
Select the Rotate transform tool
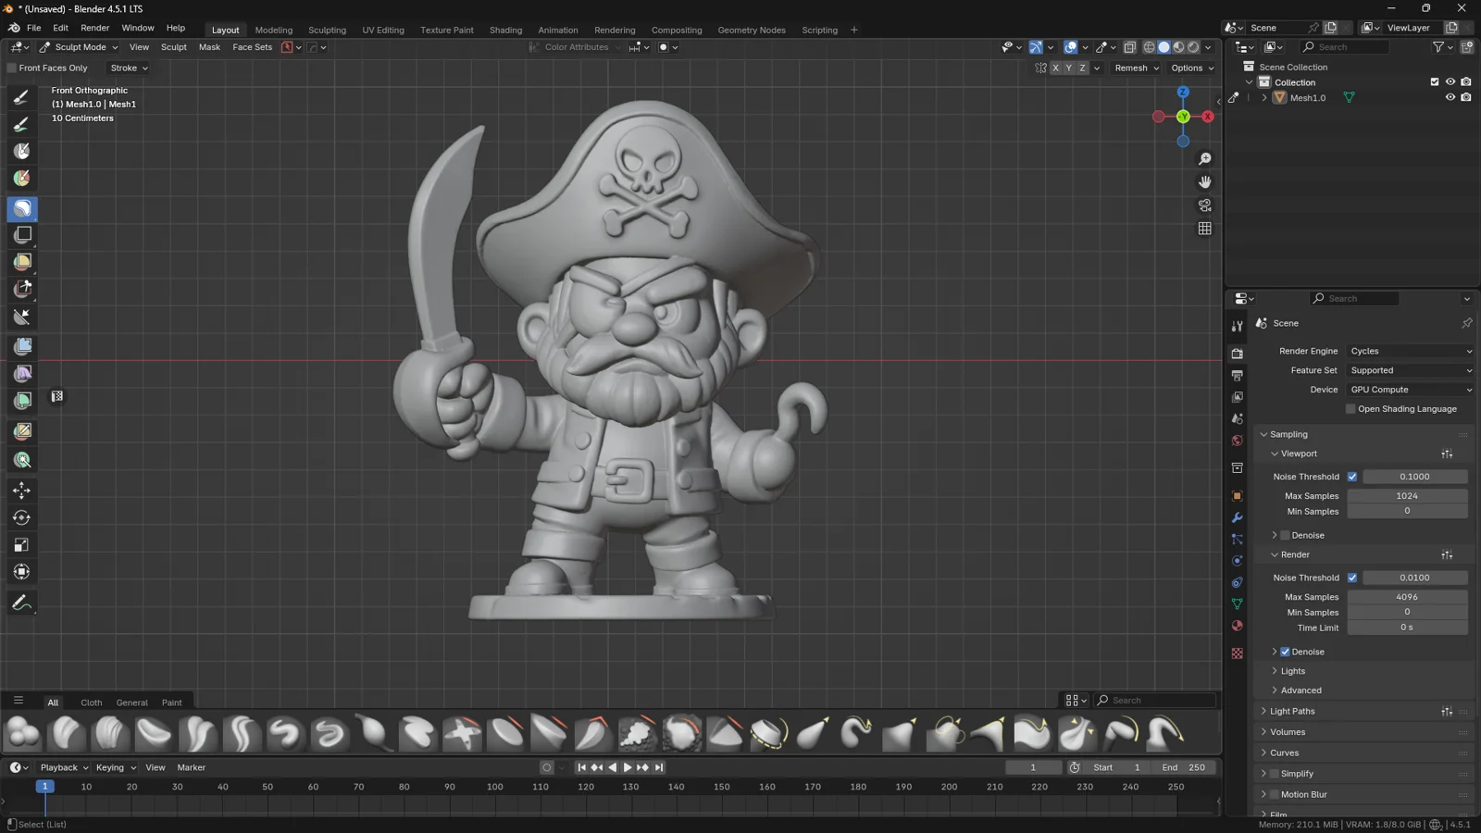pyautogui.click(x=22, y=517)
